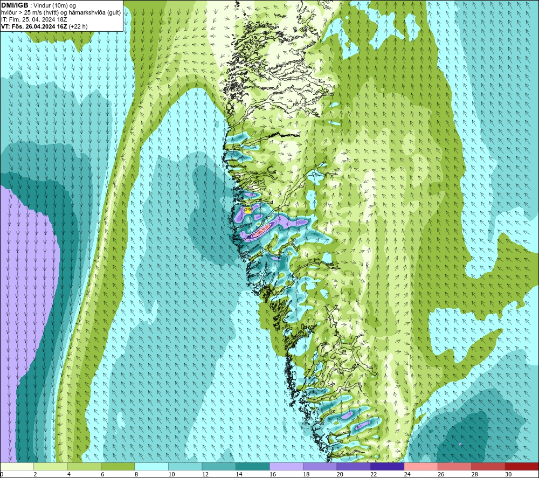Click the DMI/IGB title text
Viewport: 539px width, 478px height.
pyautogui.click(x=15, y=5)
